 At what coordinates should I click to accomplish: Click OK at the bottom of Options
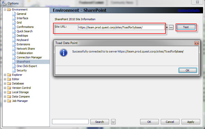[x=149, y=122]
